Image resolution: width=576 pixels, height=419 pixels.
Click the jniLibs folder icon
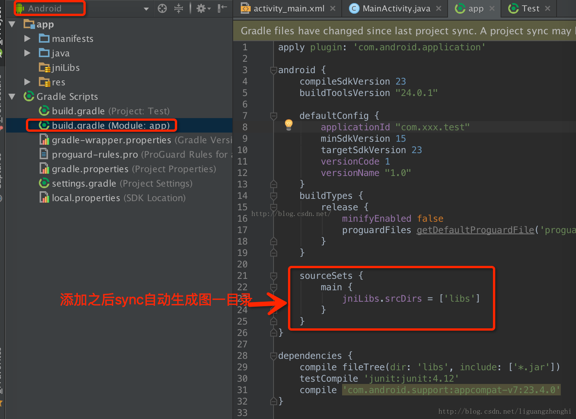[x=44, y=68]
